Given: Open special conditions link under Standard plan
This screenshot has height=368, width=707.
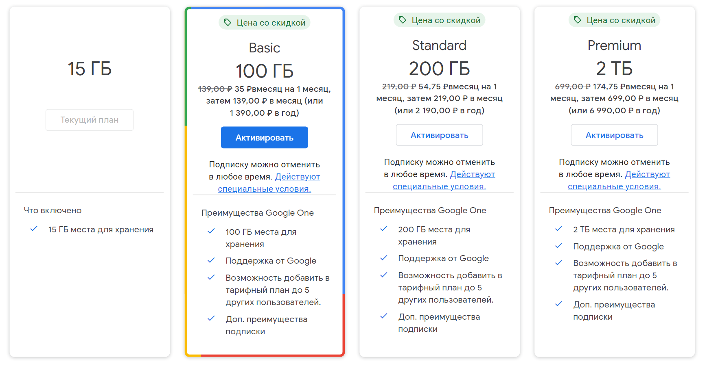Looking at the screenshot, I should pos(439,186).
